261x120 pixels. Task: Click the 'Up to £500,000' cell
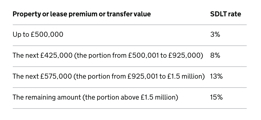point(38,35)
